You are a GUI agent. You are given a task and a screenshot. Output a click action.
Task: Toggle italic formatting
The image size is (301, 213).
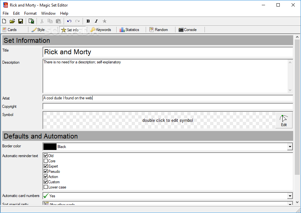pos(96,21)
